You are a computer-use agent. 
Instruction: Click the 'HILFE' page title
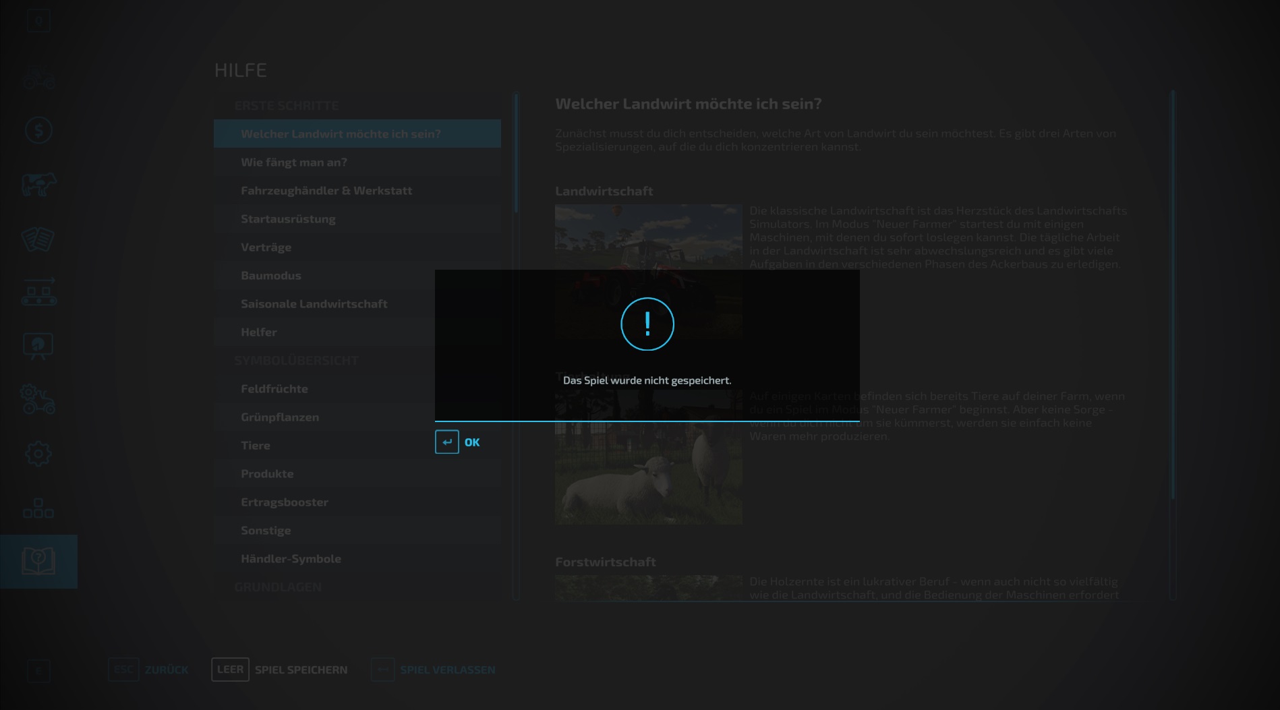tap(240, 70)
